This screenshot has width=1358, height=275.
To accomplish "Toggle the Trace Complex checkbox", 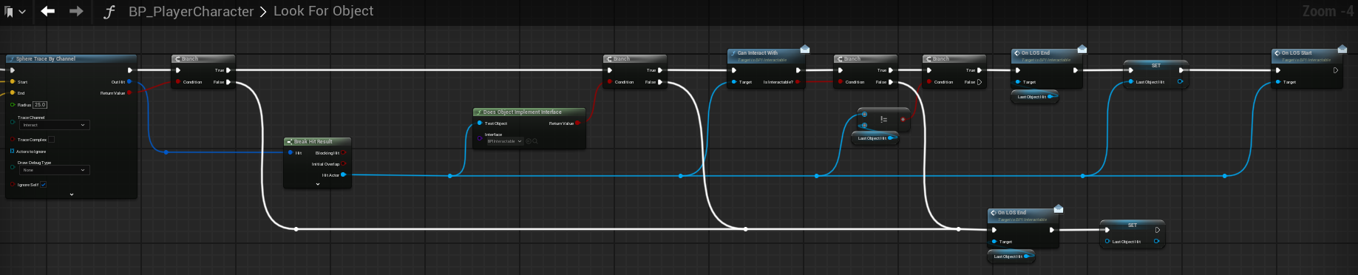I will (51, 139).
